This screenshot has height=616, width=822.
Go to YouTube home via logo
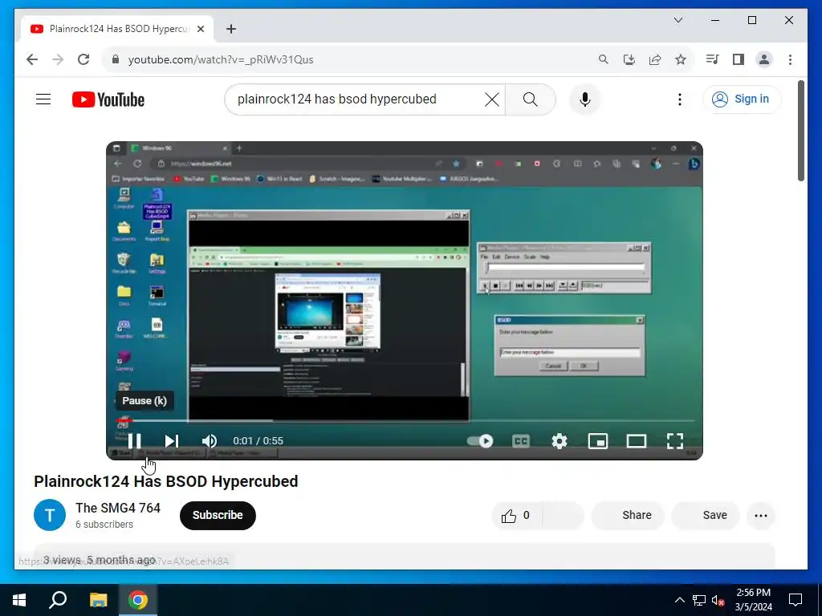pos(108,99)
